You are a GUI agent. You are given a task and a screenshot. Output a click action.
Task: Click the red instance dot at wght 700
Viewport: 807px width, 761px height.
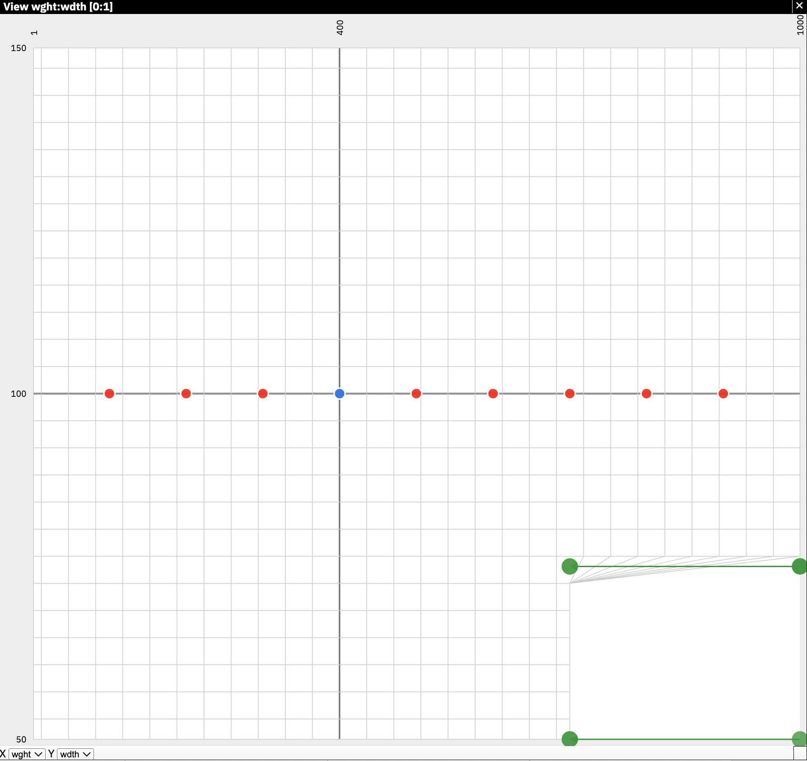570,394
